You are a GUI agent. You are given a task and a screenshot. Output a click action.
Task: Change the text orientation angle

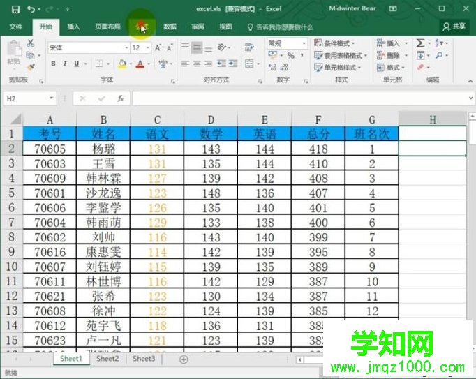[222, 47]
